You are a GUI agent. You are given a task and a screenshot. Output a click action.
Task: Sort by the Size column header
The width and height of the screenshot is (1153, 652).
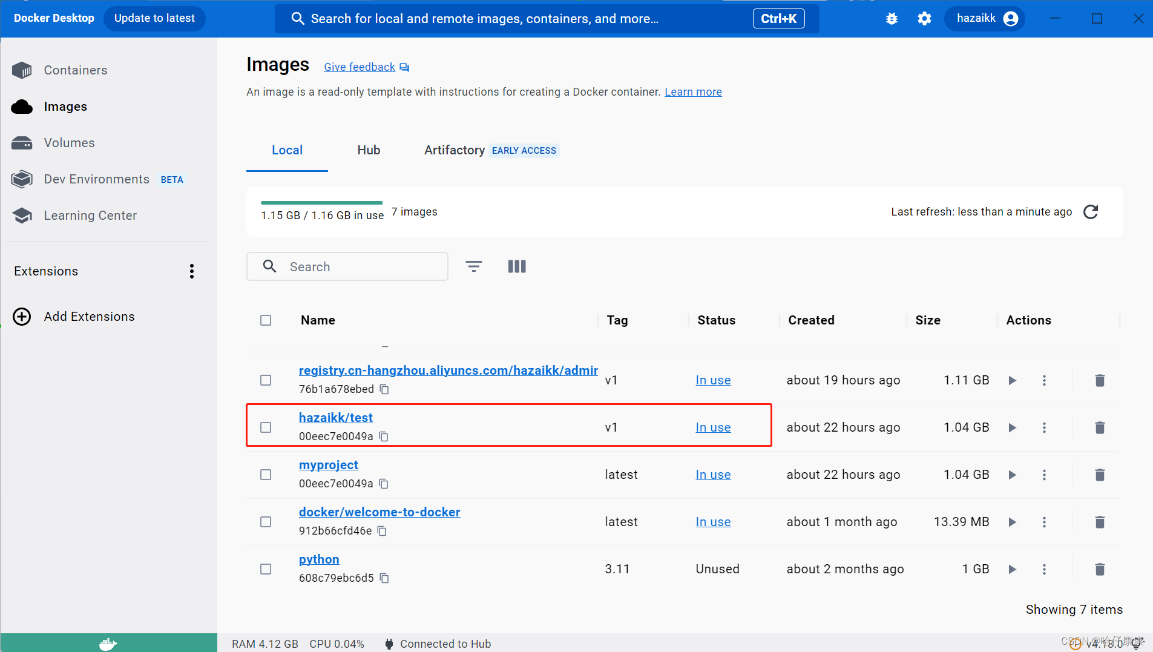(x=928, y=320)
